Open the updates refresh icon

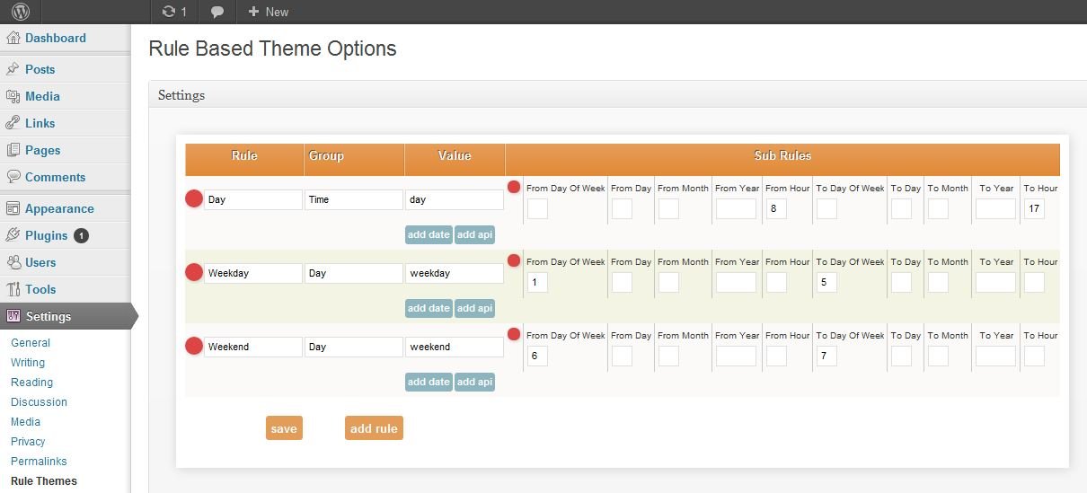(168, 12)
